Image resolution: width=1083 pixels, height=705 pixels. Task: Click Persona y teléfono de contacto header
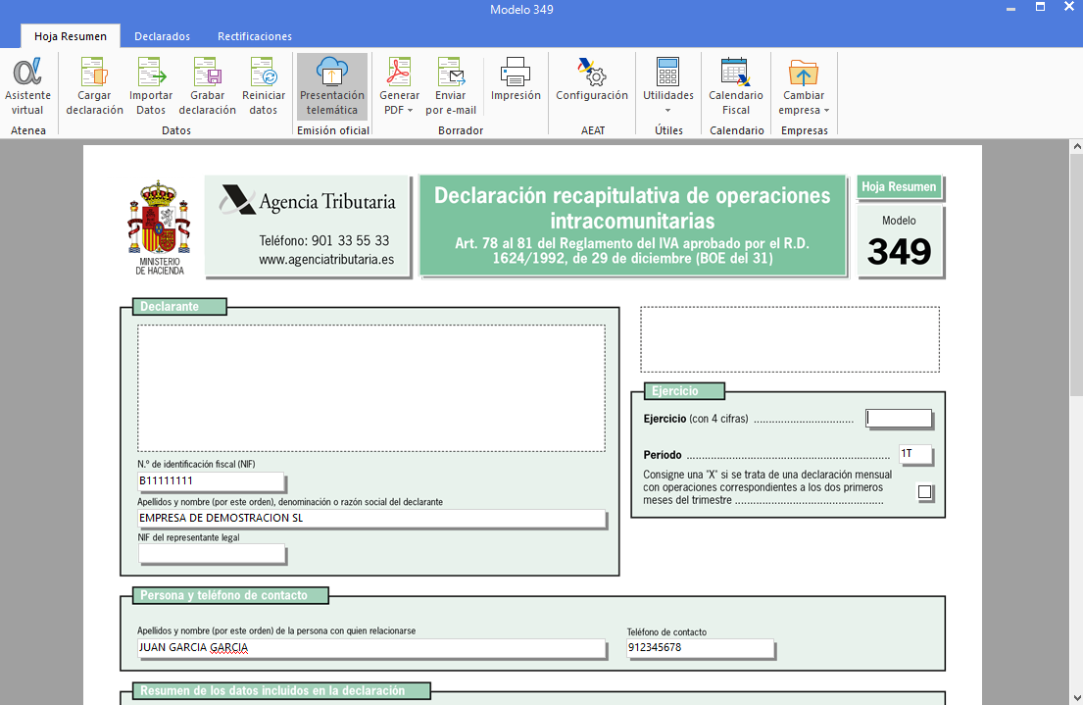[x=230, y=595]
